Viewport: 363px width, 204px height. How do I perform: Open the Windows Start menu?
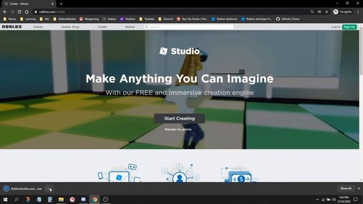[x=5, y=199]
